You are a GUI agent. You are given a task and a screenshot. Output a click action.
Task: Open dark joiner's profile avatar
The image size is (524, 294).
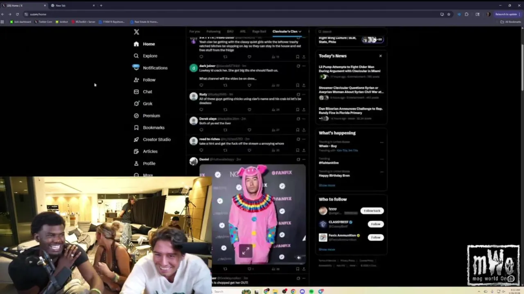click(193, 68)
